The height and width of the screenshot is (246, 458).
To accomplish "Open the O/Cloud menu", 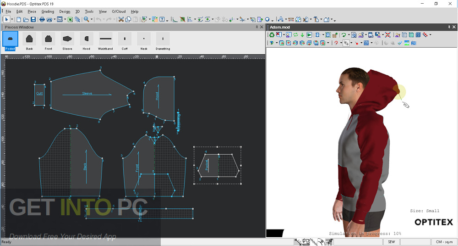I will point(119,11).
